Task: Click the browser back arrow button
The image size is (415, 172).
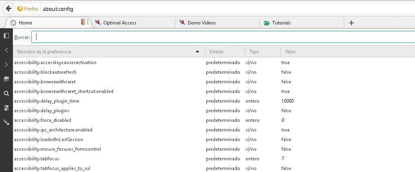Action: click(x=8, y=8)
